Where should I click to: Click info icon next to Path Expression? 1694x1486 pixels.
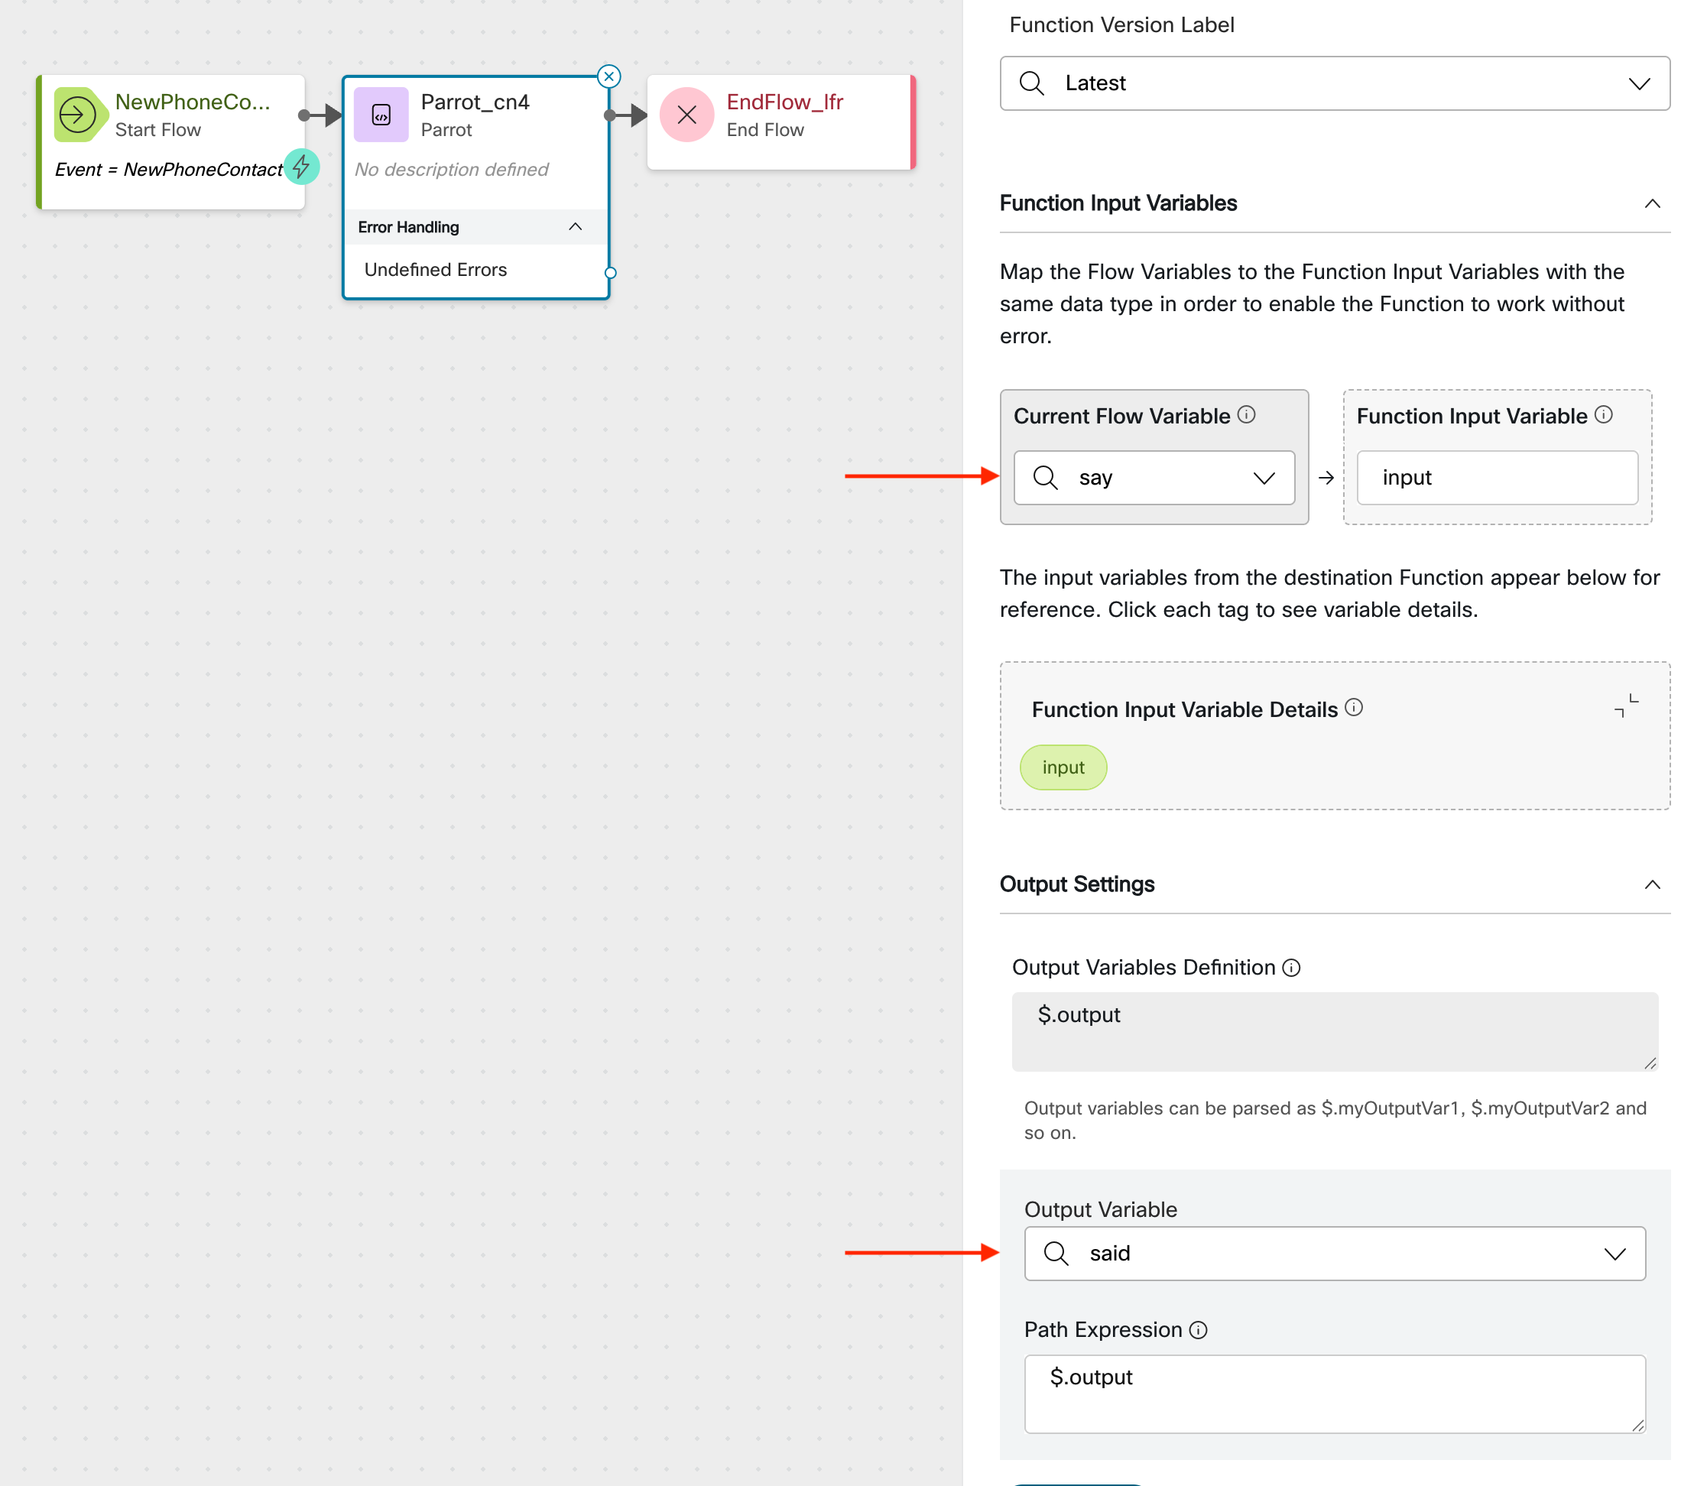(1199, 1330)
